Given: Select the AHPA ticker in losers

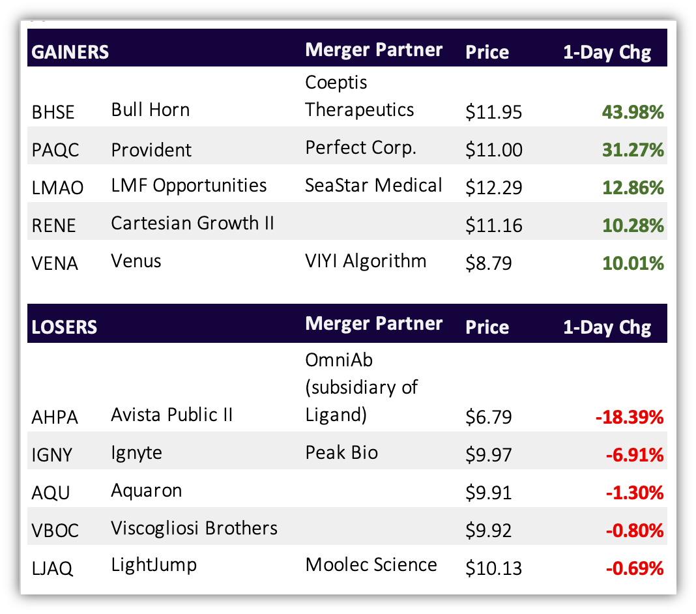Looking at the screenshot, I should (55, 417).
